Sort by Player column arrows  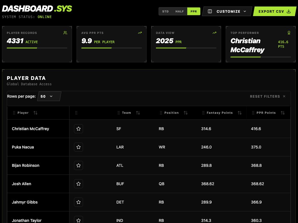coord(35,113)
